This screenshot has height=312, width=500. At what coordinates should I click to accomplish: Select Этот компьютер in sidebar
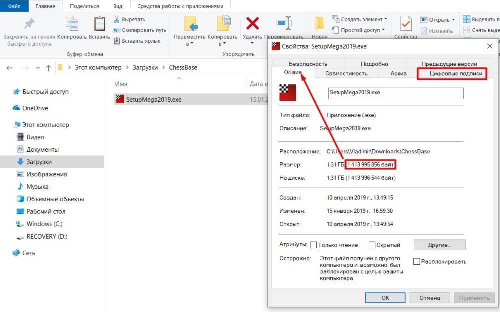coord(41,125)
